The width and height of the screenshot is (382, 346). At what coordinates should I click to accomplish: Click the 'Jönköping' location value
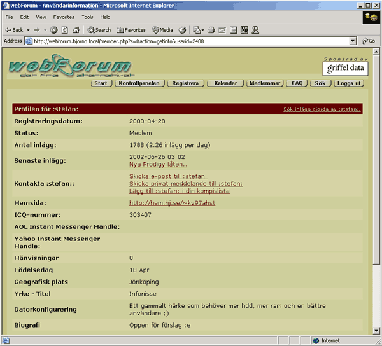(x=144, y=282)
